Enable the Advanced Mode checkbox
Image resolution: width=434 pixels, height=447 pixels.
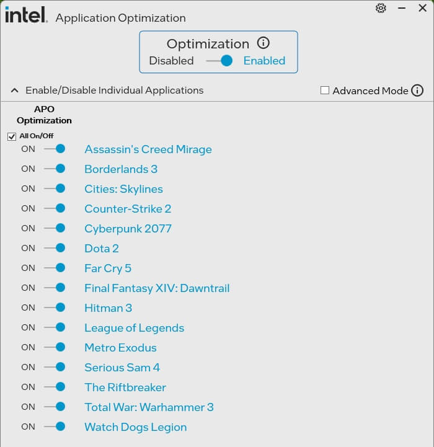pyautogui.click(x=325, y=91)
